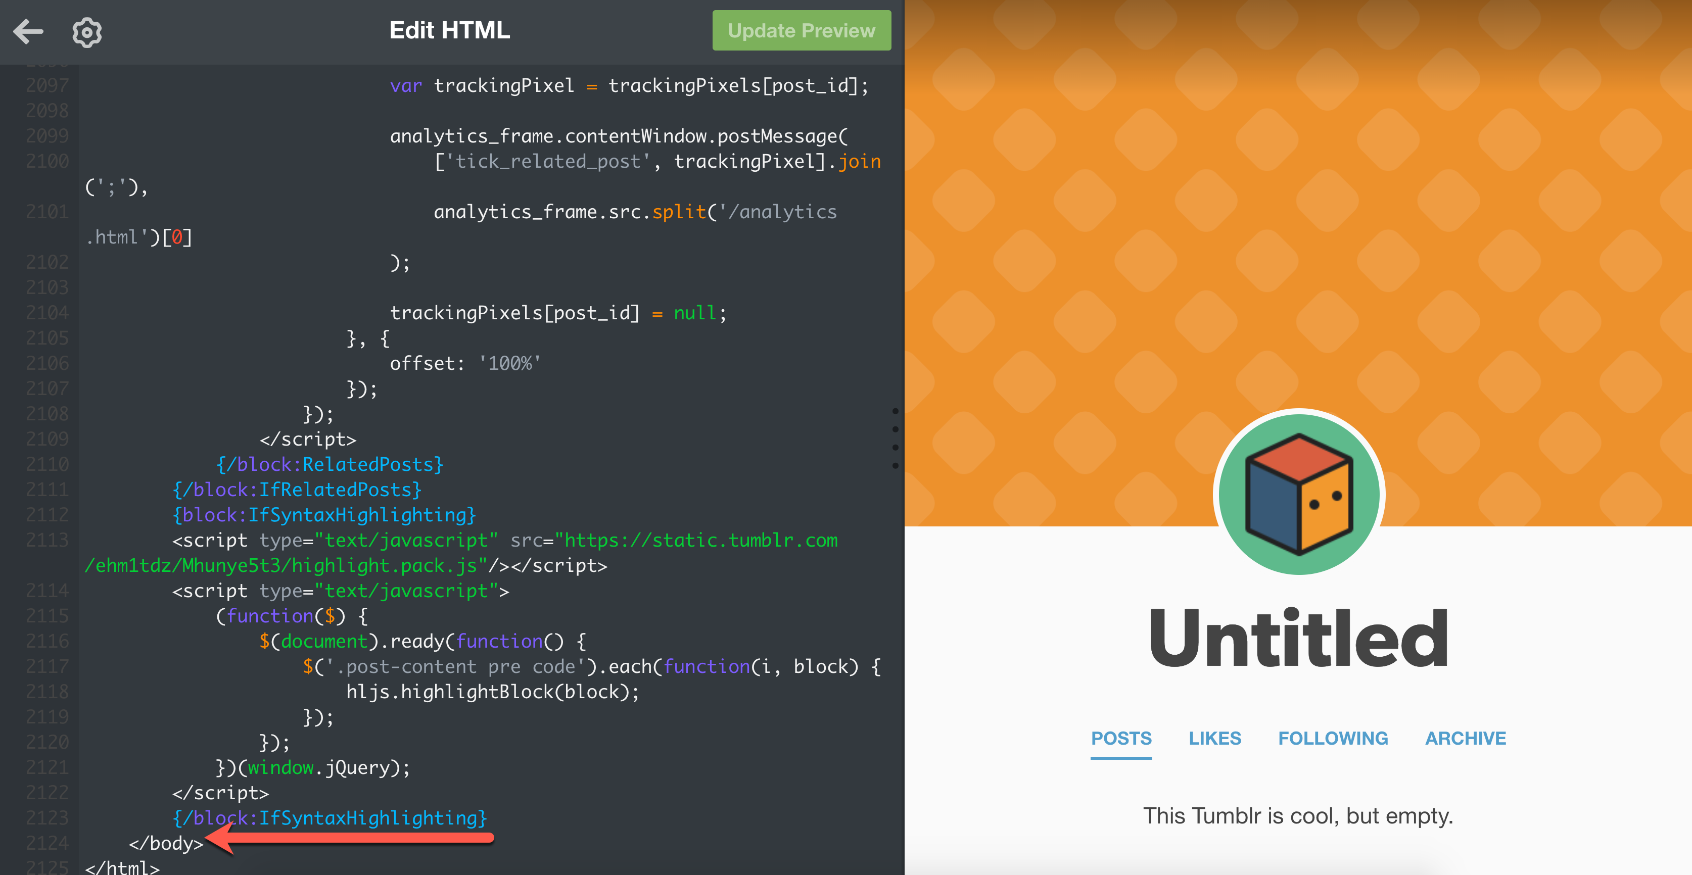Click line number 2113 in gutter
Viewport: 1692px width, 875px height.
(48, 540)
